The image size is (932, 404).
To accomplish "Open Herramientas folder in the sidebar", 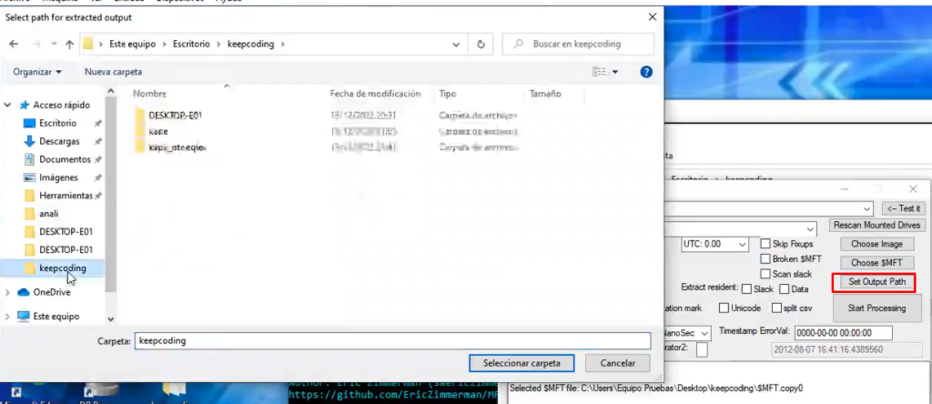I will (66, 196).
